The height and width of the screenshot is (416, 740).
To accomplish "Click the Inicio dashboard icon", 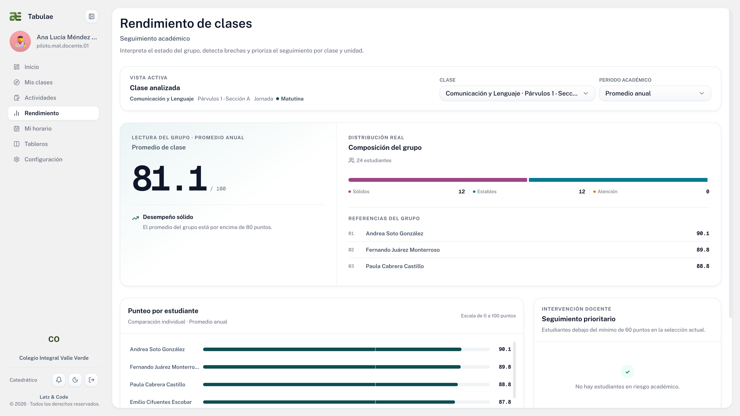I will coord(17,67).
